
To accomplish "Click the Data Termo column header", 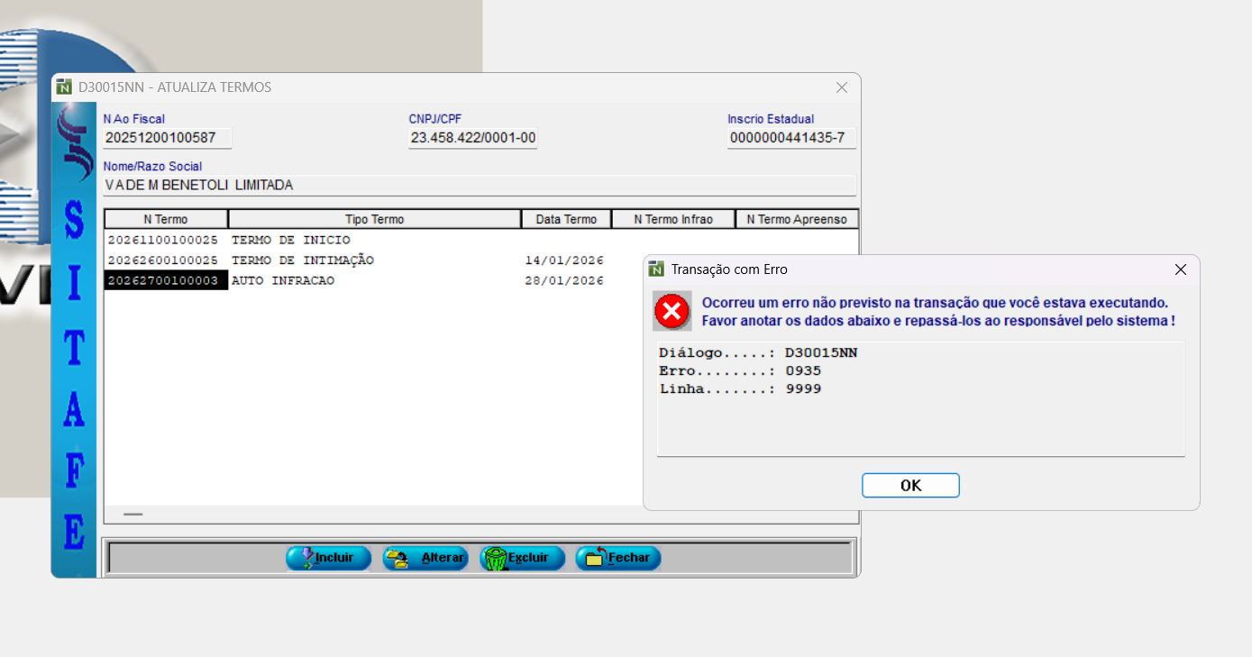I will (566, 219).
